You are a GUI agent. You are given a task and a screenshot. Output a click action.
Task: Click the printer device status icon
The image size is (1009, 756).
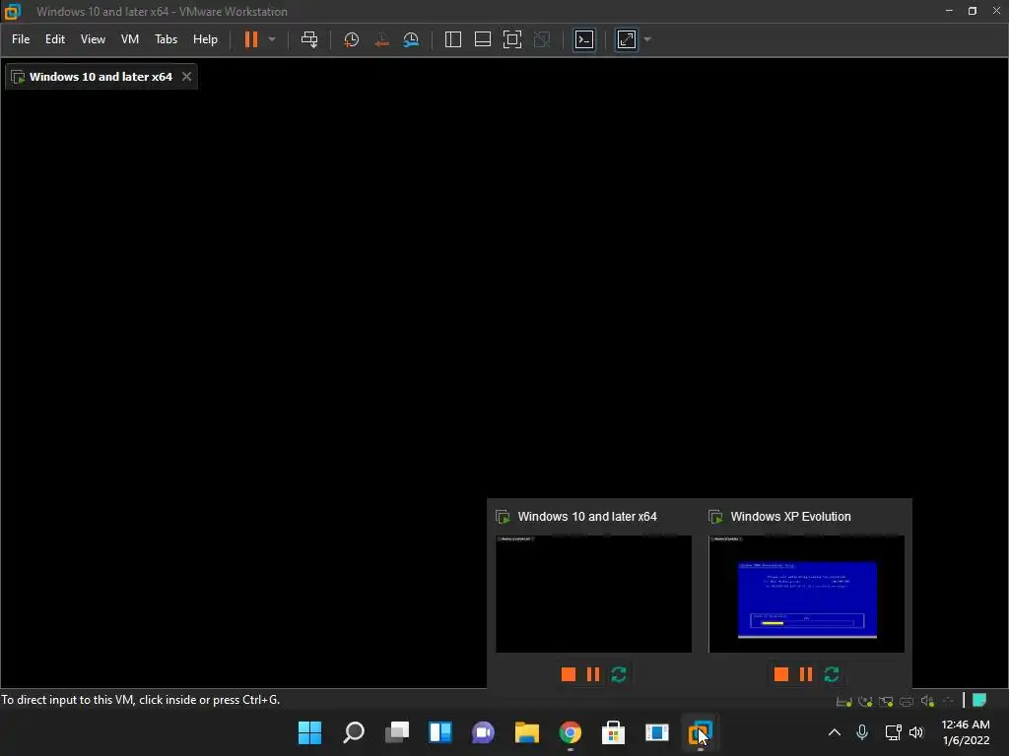907,701
